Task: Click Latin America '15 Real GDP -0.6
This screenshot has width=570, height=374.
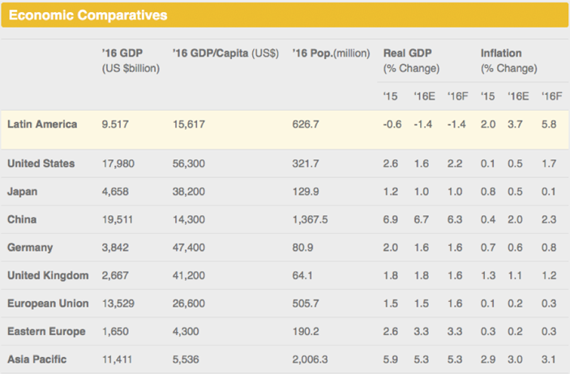Action: point(392,124)
